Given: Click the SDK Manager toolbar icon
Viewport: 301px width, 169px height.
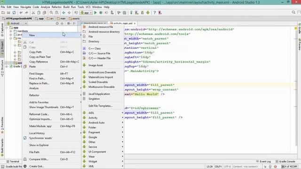Looking at the screenshot, I should point(142,13).
